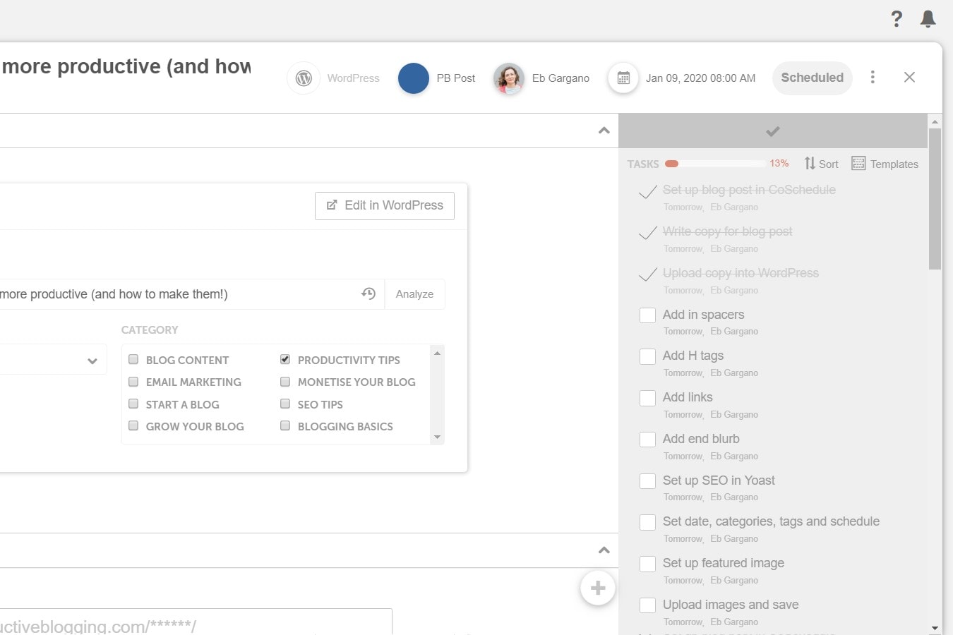The width and height of the screenshot is (953, 635).
Task: Open notifications bell icon
Action: click(928, 19)
